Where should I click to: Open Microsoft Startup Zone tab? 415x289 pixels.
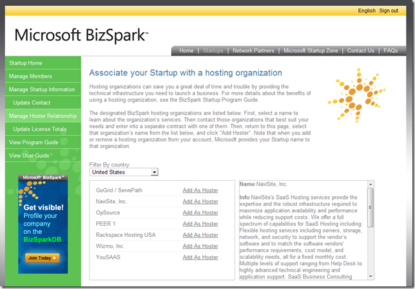tap(311, 50)
